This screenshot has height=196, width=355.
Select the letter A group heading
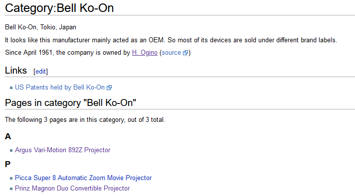[8, 136]
